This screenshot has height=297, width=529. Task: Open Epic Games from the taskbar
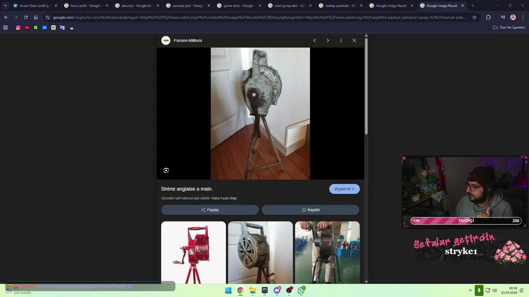click(264, 290)
